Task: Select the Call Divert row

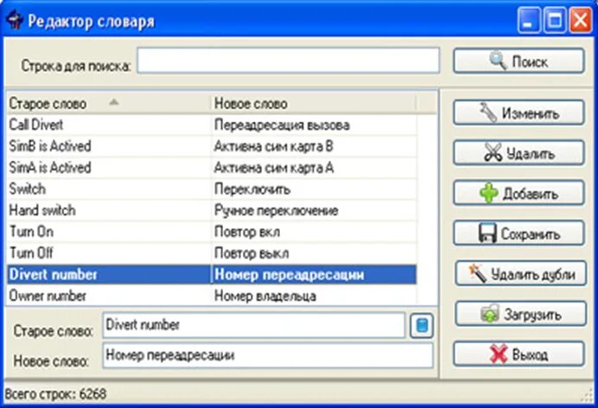Action: click(212, 125)
